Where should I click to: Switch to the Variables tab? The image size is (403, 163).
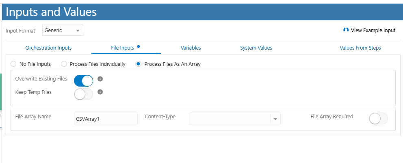coord(191,48)
